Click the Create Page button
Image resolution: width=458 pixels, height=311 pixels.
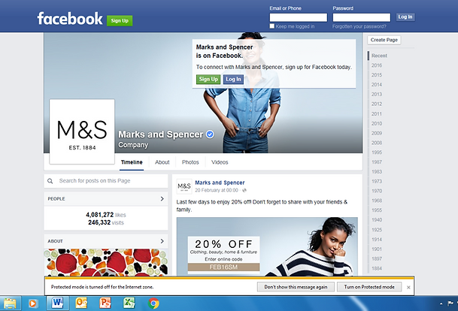(x=384, y=40)
